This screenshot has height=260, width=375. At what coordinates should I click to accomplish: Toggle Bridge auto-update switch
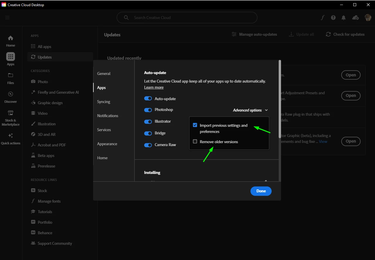point(148,133)
